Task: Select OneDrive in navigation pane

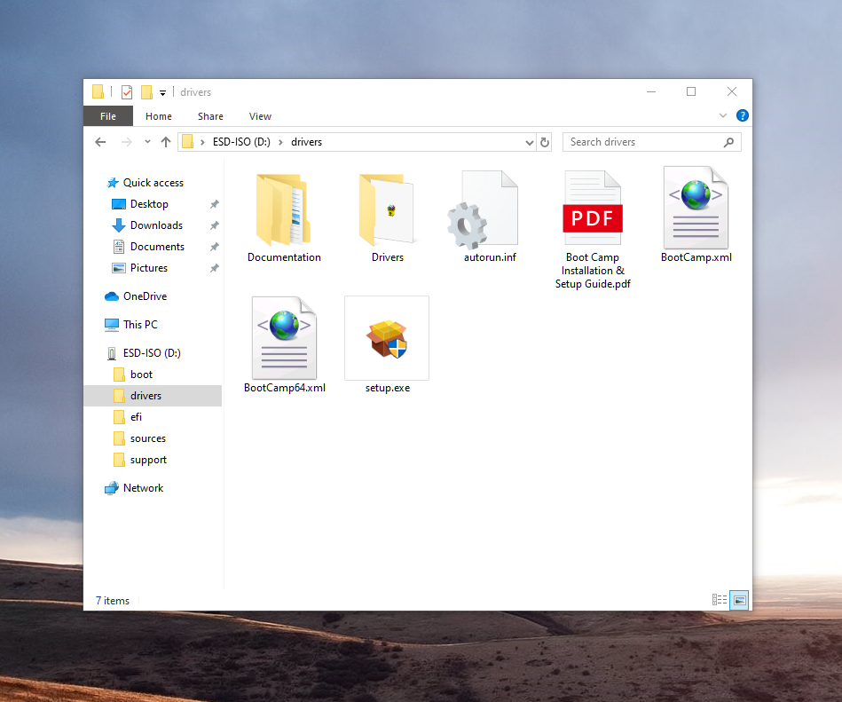Action: pos(145,296)
